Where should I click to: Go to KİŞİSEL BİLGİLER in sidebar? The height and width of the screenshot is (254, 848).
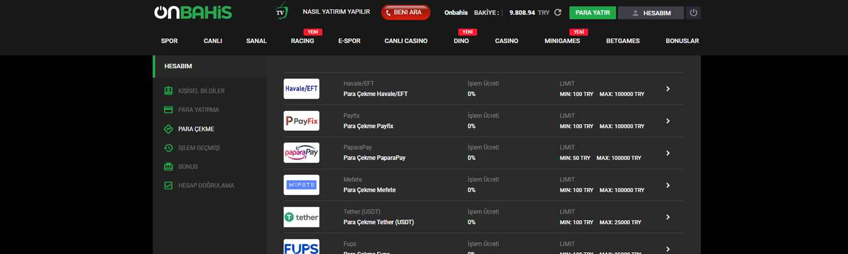tap(201, 91)
